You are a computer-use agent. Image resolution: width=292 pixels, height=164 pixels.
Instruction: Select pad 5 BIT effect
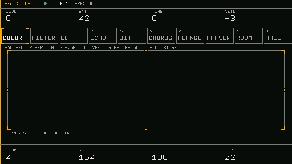132,36
